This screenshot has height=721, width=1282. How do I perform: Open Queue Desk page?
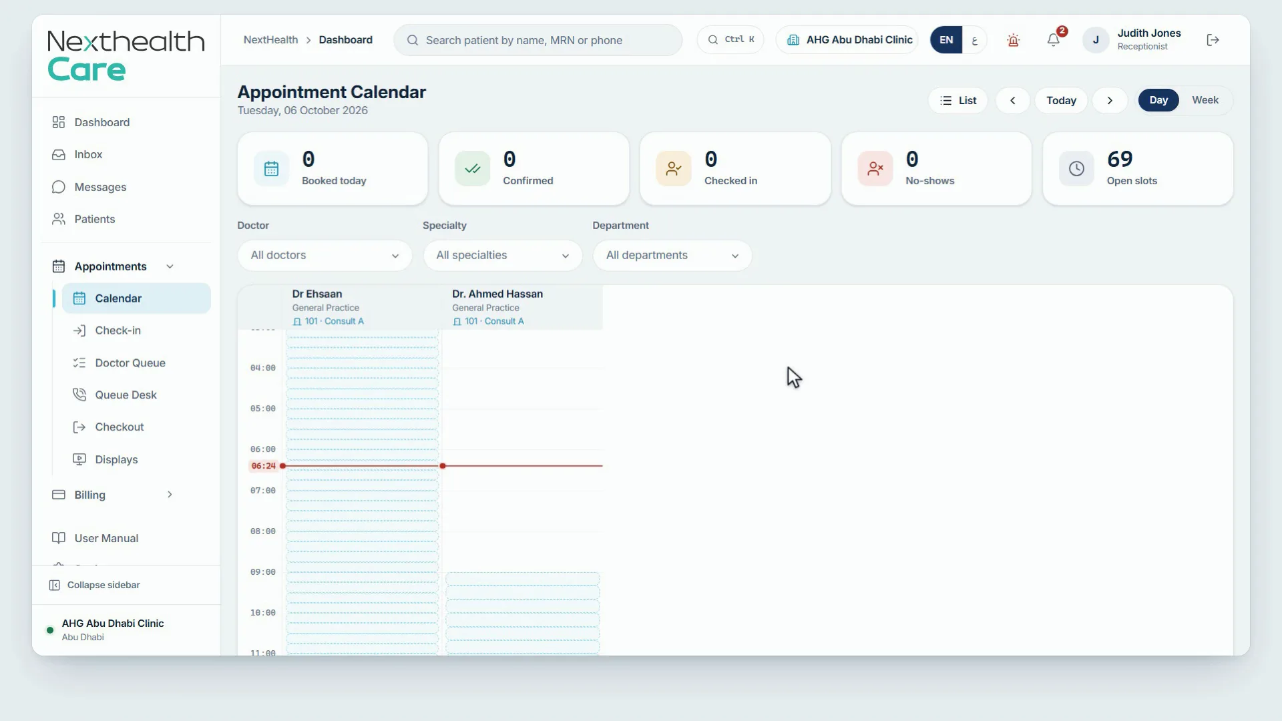[x=136, y=395]
